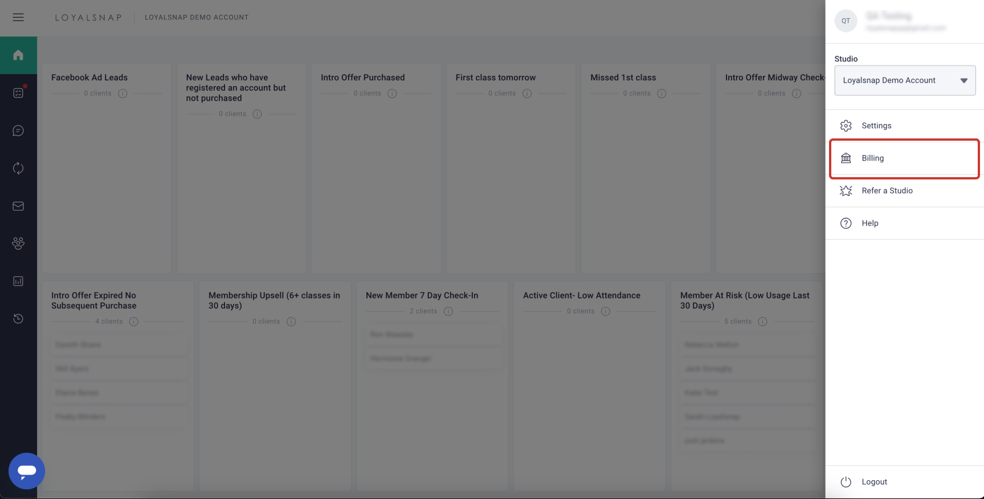Open the tasks icon with red notification dot
The width and height of the screenshot is (984, 499).
pyautogui.click(x=18, y=93)
